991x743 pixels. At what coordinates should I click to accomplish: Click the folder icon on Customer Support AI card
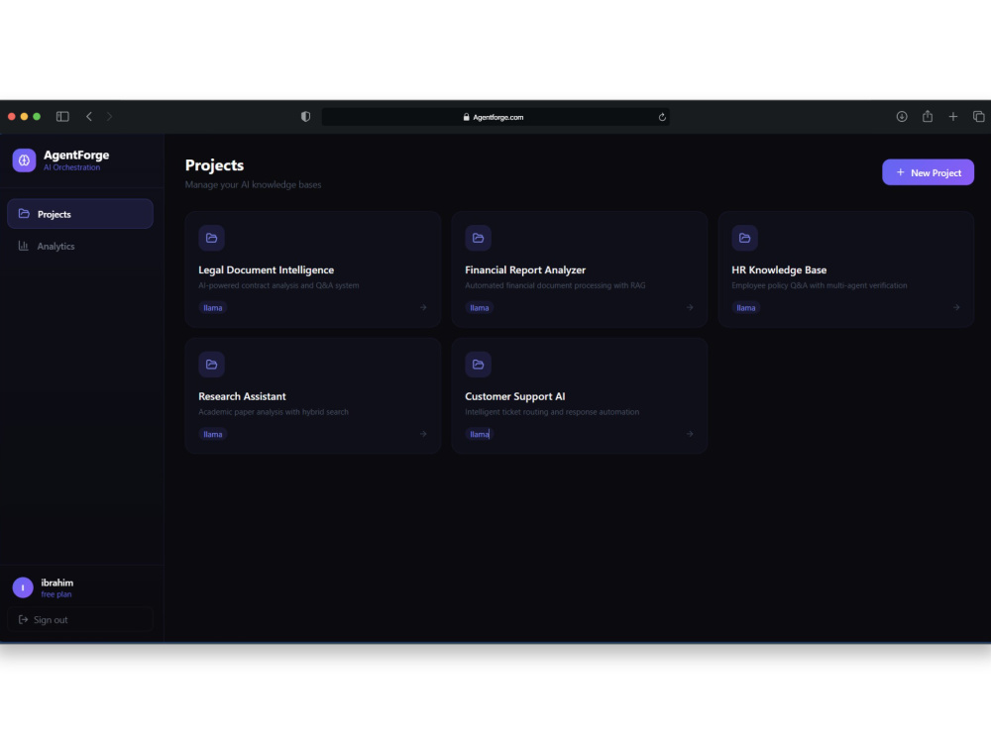tap(479, 365)
